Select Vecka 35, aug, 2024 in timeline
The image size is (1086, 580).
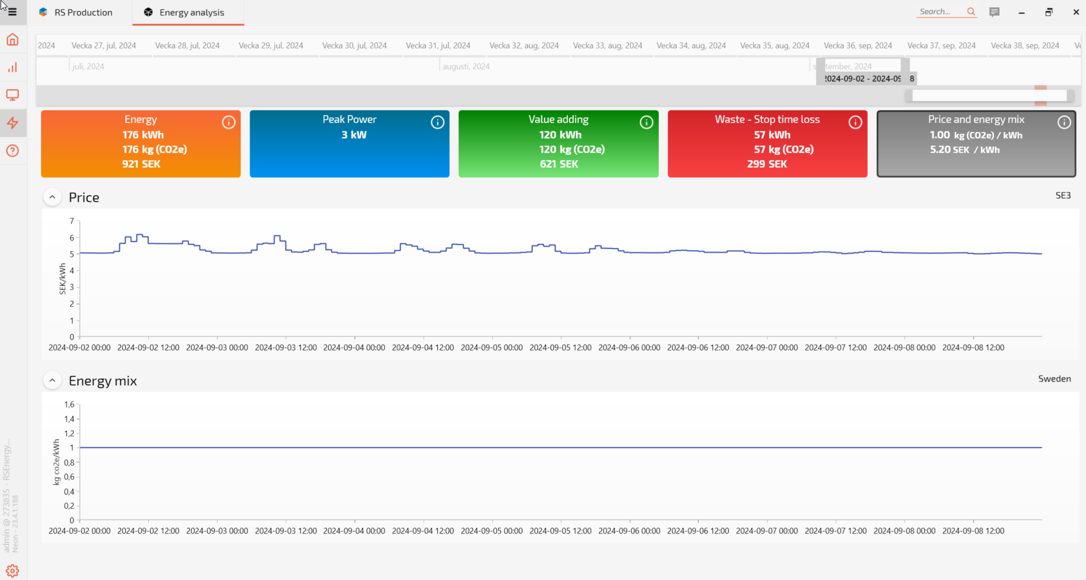click(x=774, y=45)
